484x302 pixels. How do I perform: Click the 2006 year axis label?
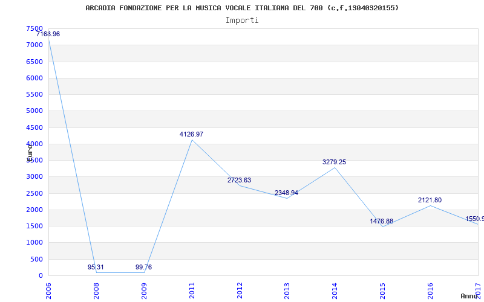[48, 291]
